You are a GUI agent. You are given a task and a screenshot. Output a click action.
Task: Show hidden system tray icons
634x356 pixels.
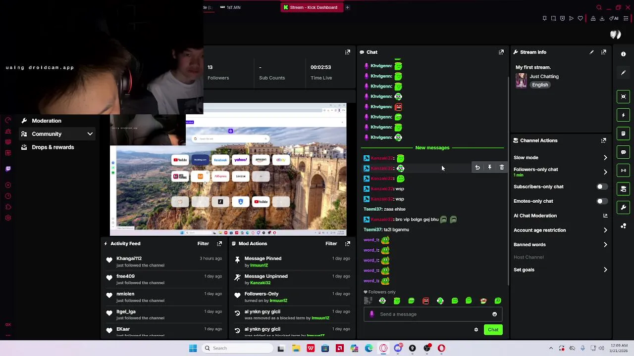click(x=551, y=348)
